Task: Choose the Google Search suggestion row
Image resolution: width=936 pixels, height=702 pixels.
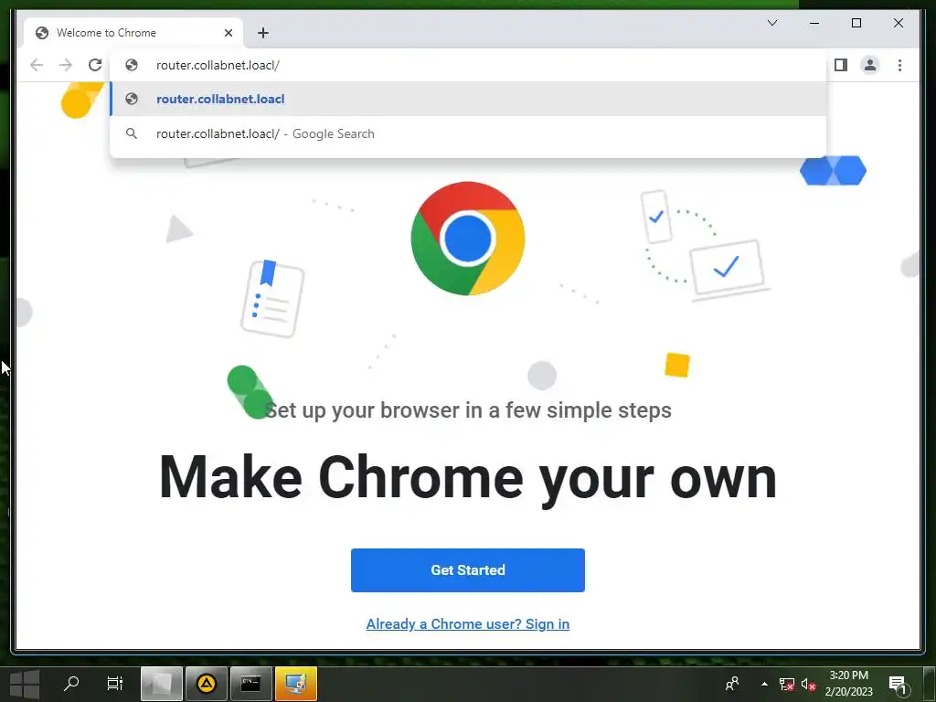Action: [x=468, y=133]
